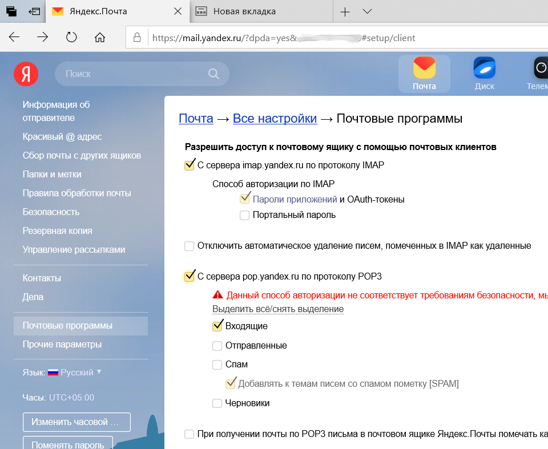Reload the page with the refresh icon

(71, 37)
